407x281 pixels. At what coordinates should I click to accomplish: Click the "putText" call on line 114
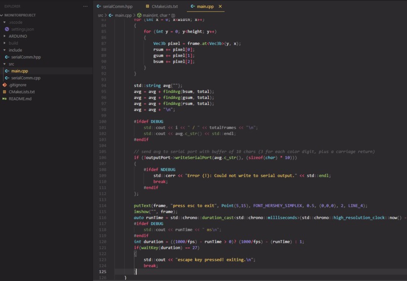tap(142, 205)
